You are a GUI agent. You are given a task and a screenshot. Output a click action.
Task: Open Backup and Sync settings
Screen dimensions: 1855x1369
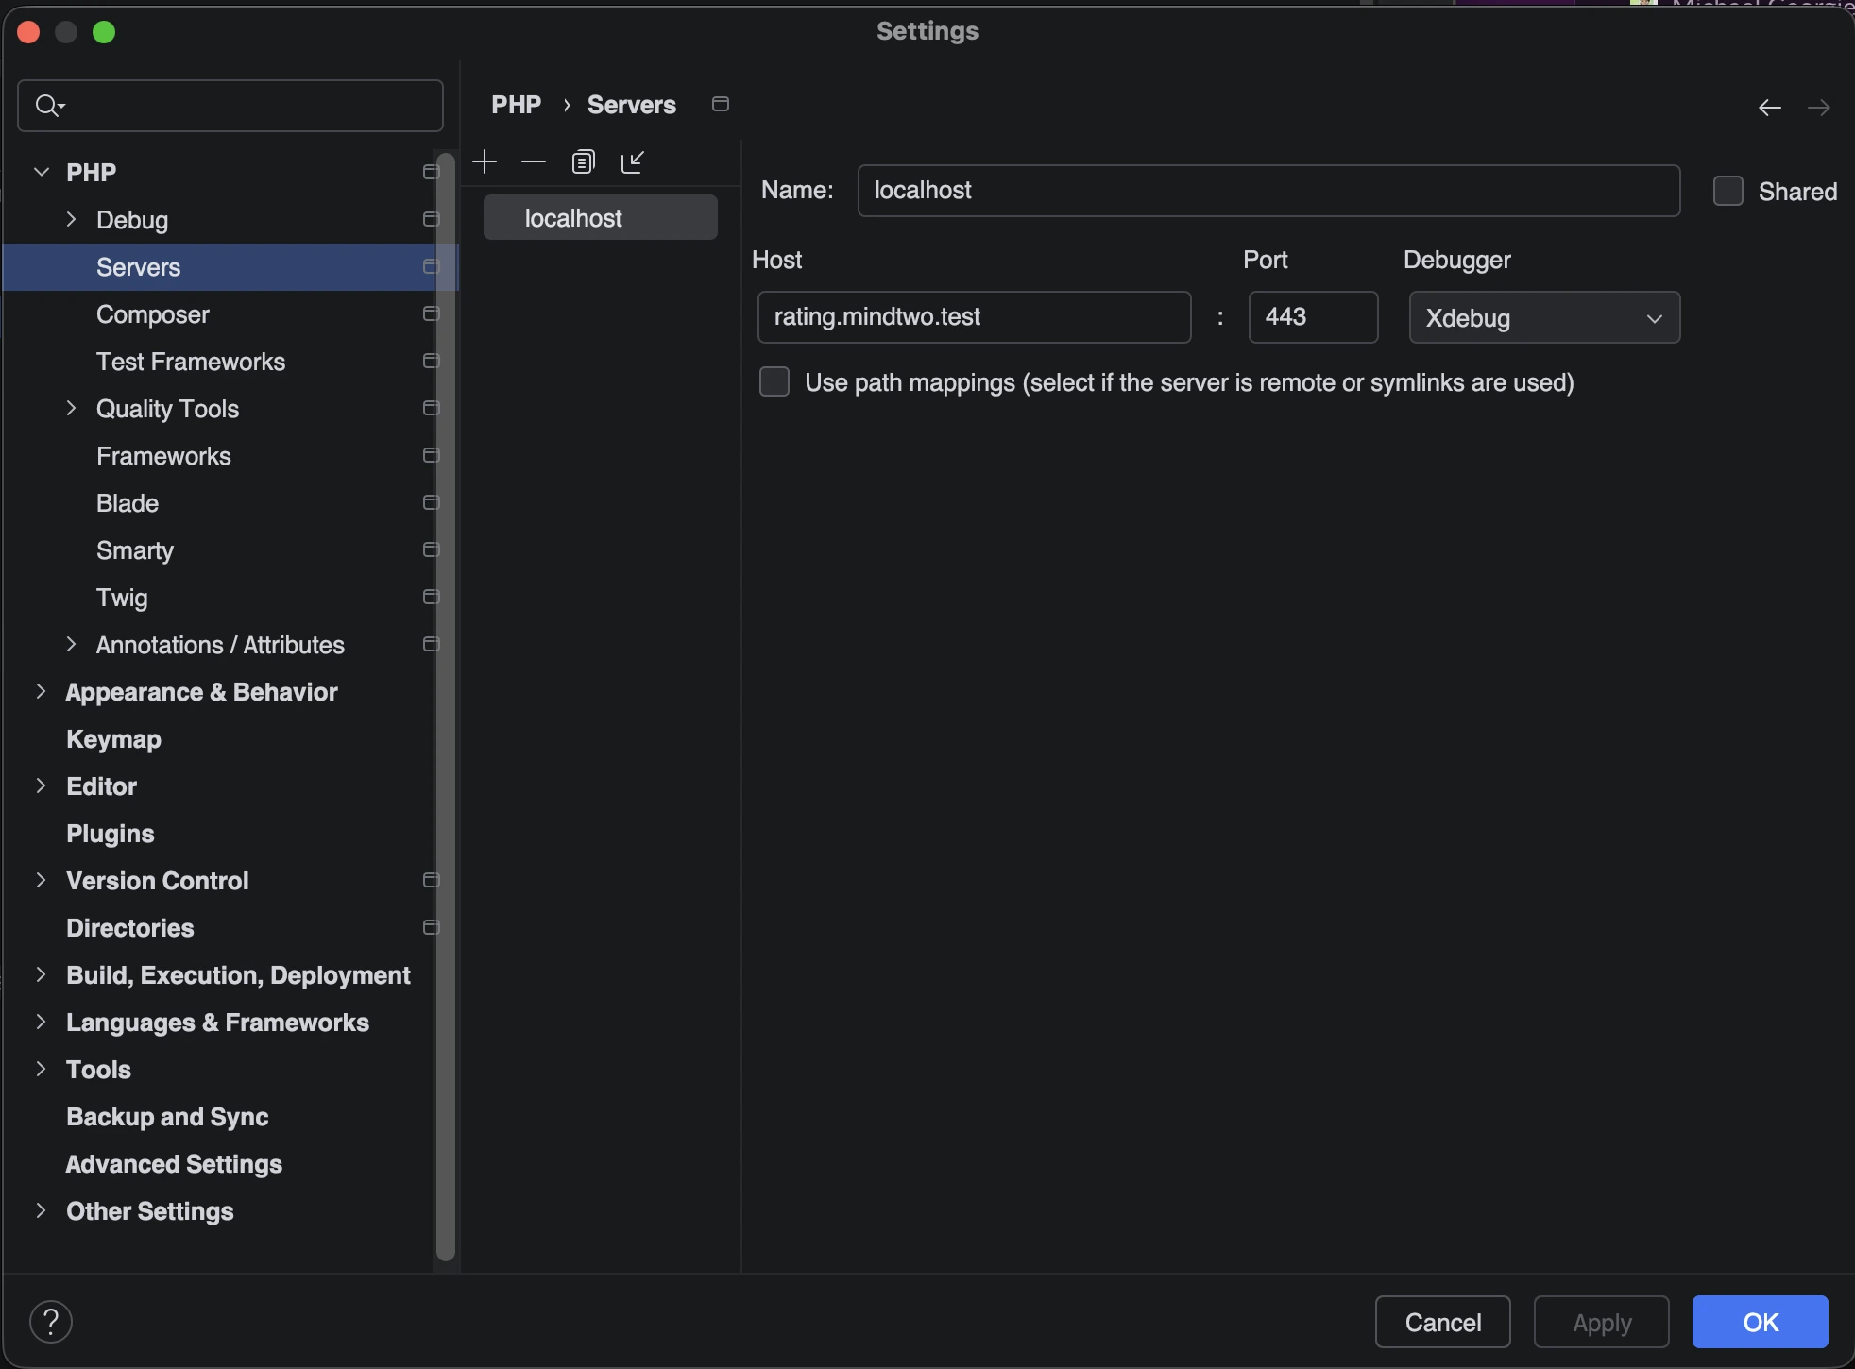pos(167,1117)
